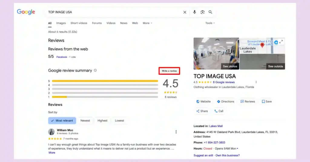Click the 4-star rating bar
This screenshot has height=162, width=310.
point(105,85)
